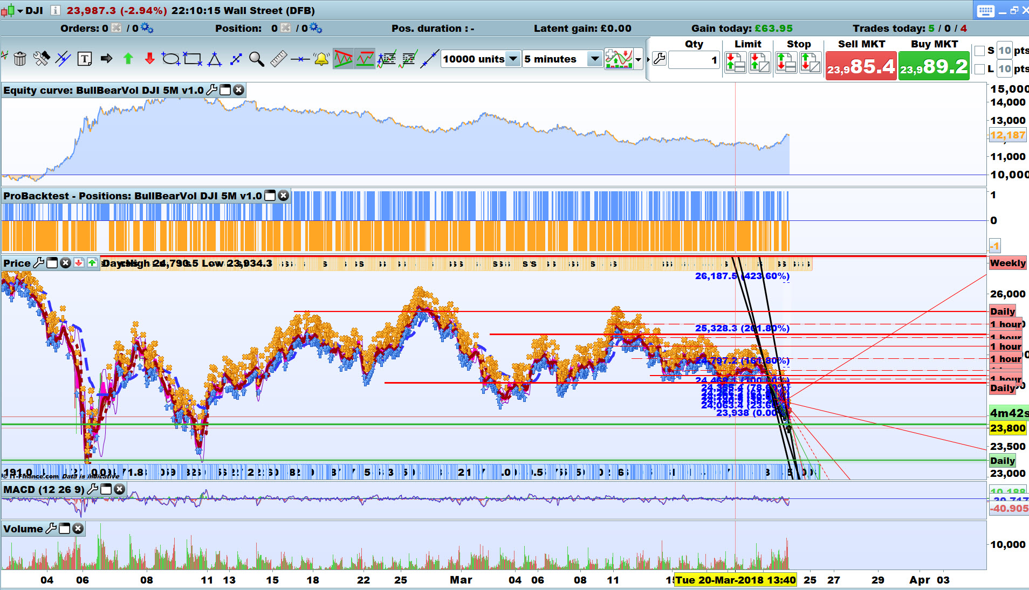Screen dimensions: 1029x590
Task: Select the diagonal trend line tool
Action: click(429, 59)
